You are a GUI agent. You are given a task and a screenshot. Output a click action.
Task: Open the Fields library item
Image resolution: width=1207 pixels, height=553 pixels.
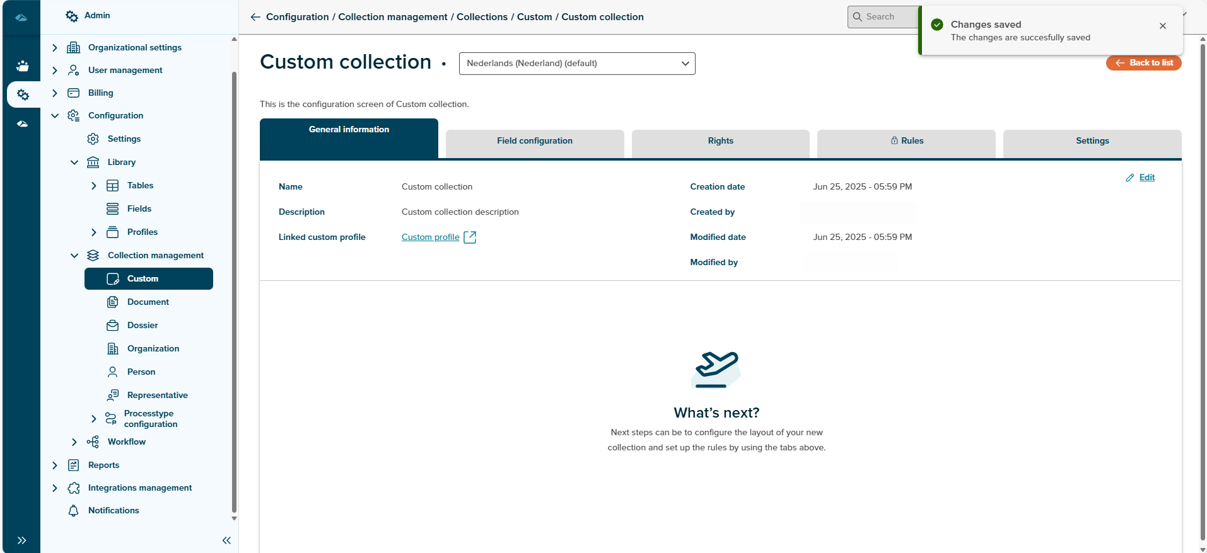(x=139, y=208)
